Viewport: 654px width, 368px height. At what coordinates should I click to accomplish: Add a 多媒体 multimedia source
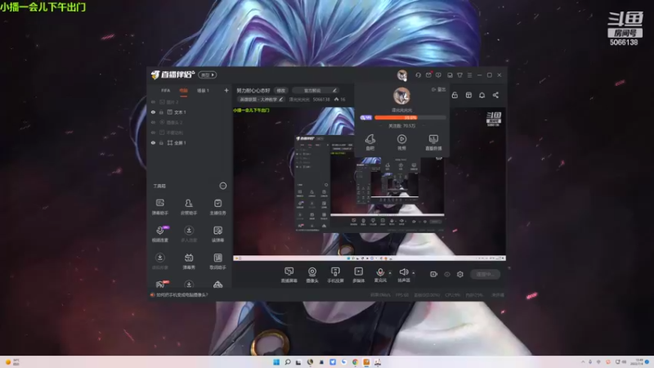click(x=358, y=275)
